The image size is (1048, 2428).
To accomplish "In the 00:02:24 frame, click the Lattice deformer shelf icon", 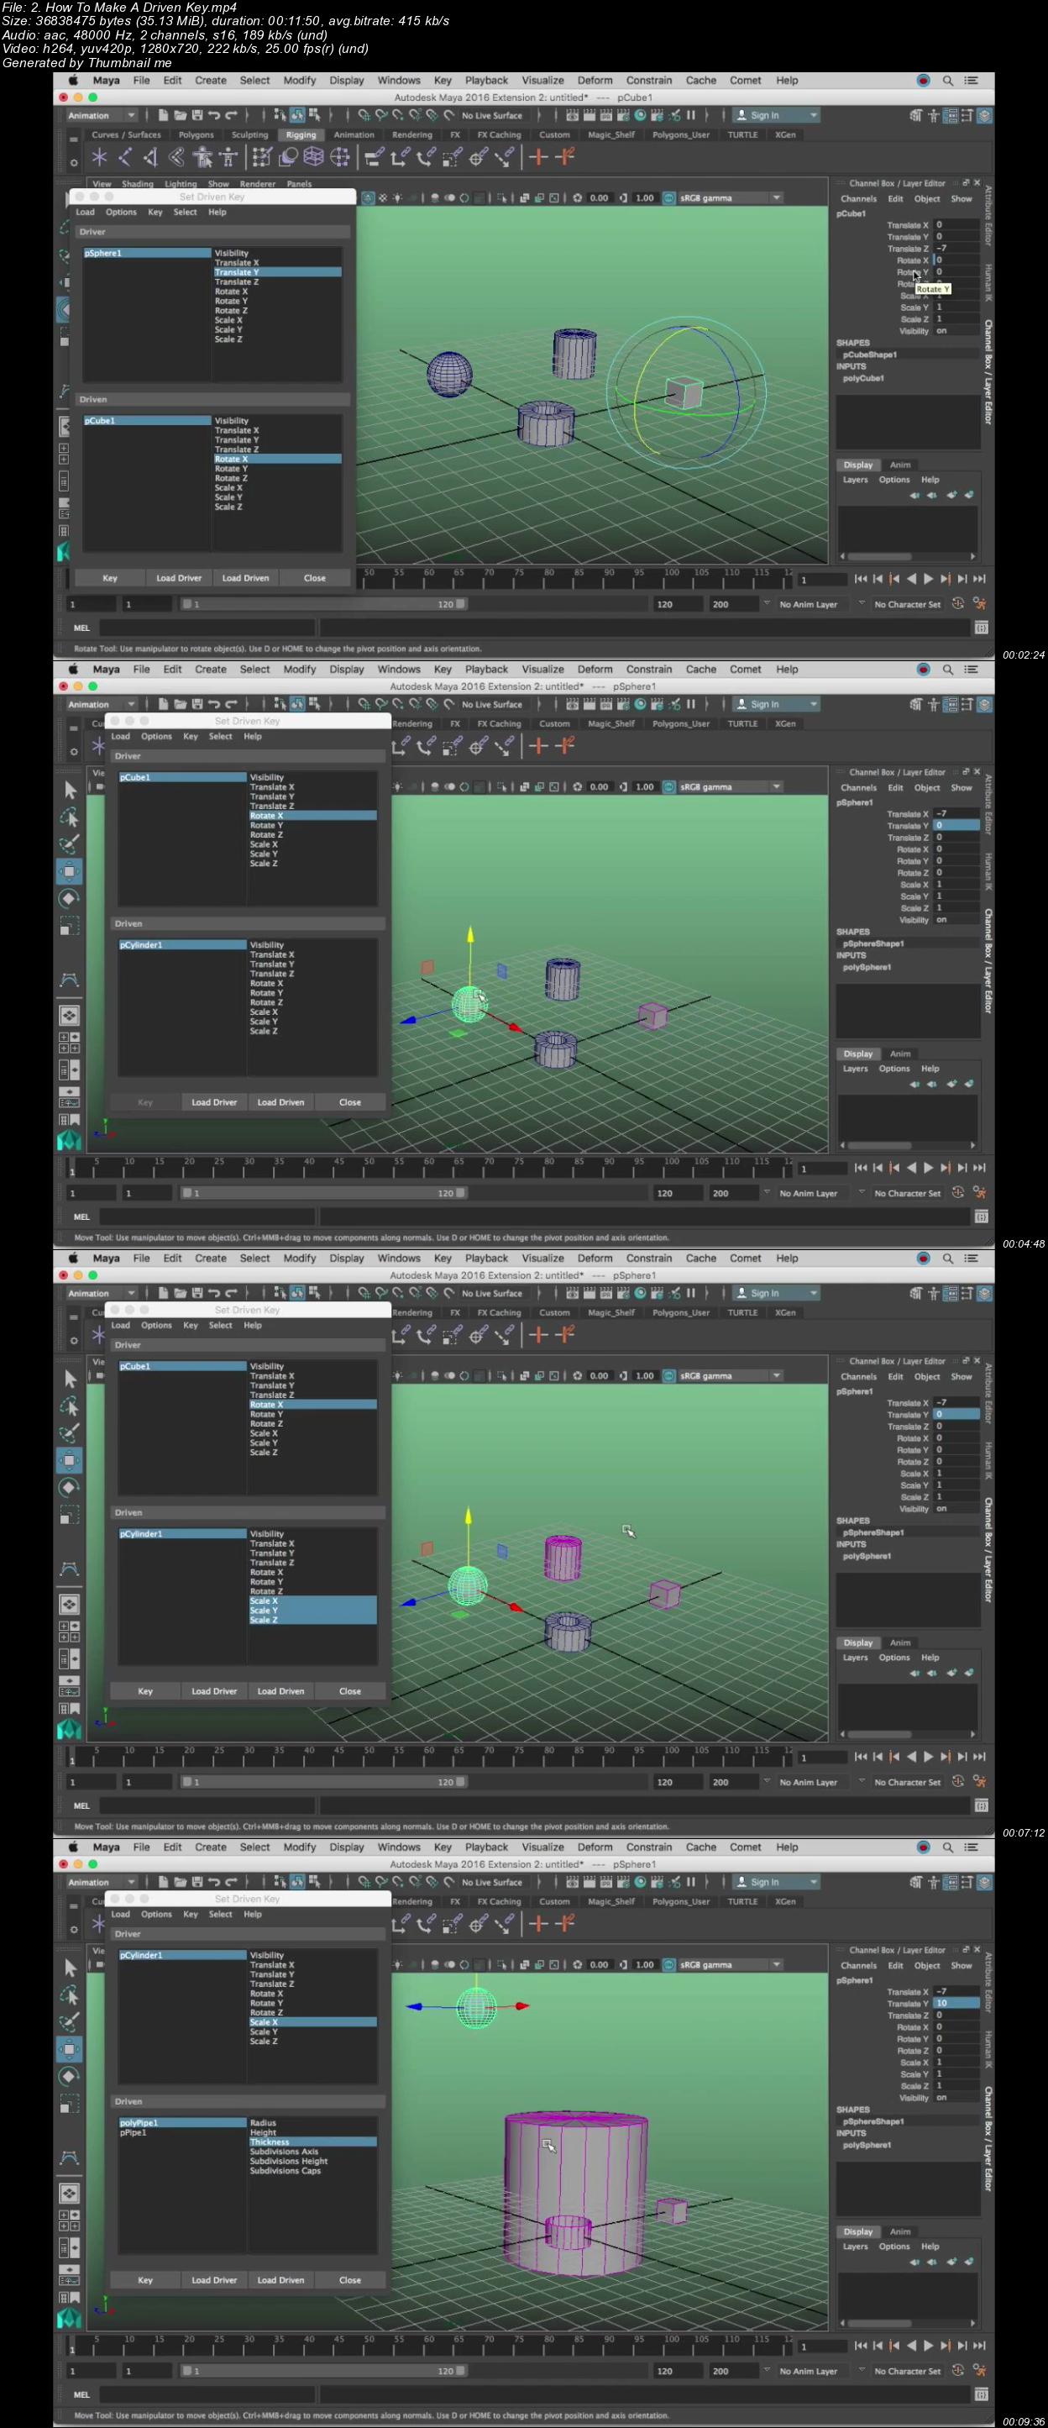I will [x=314, y=157].
